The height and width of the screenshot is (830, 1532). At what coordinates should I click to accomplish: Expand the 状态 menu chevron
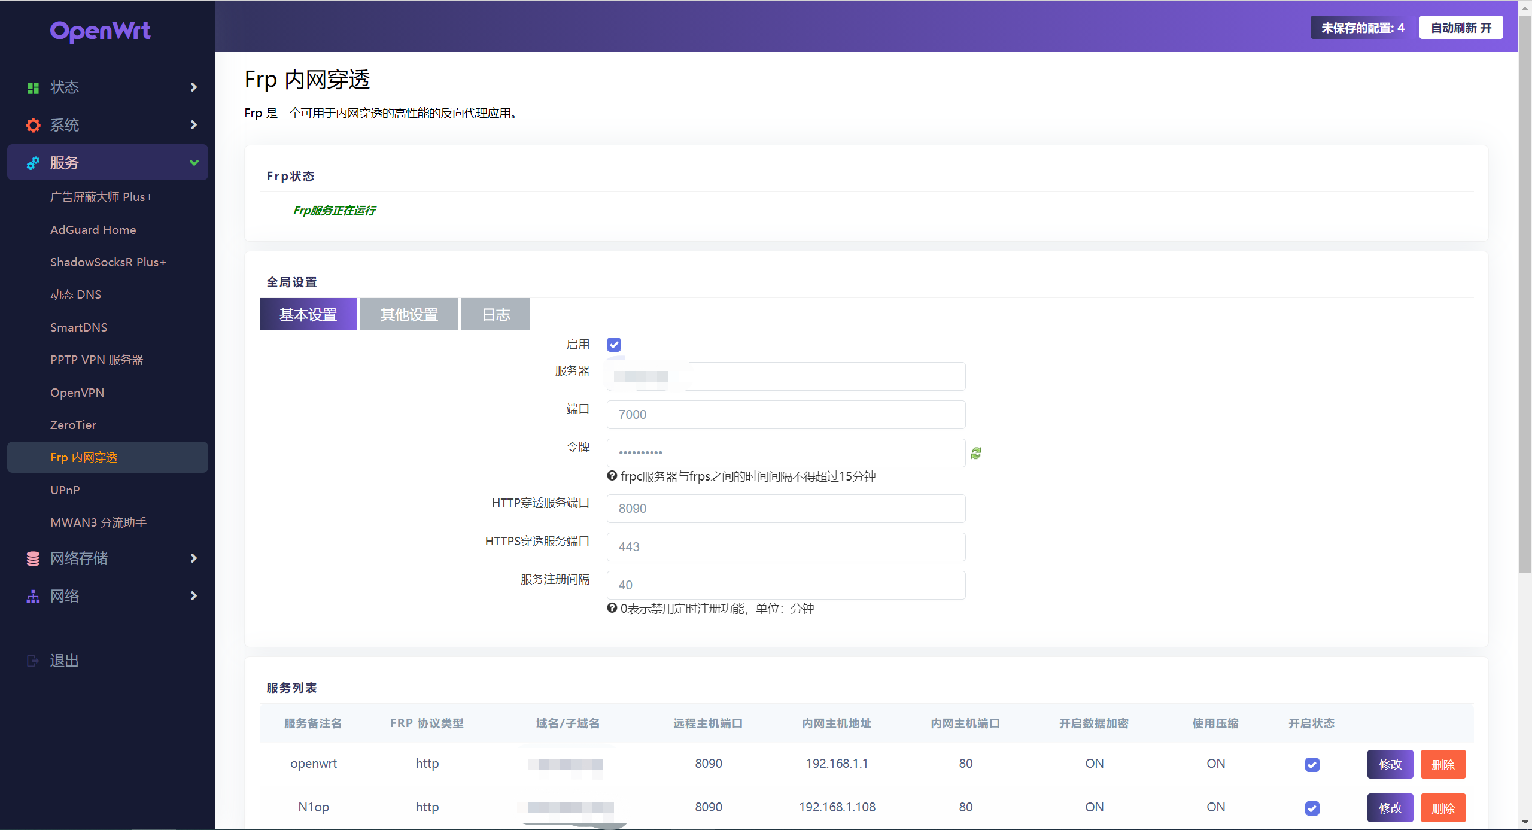coord(193,87)
